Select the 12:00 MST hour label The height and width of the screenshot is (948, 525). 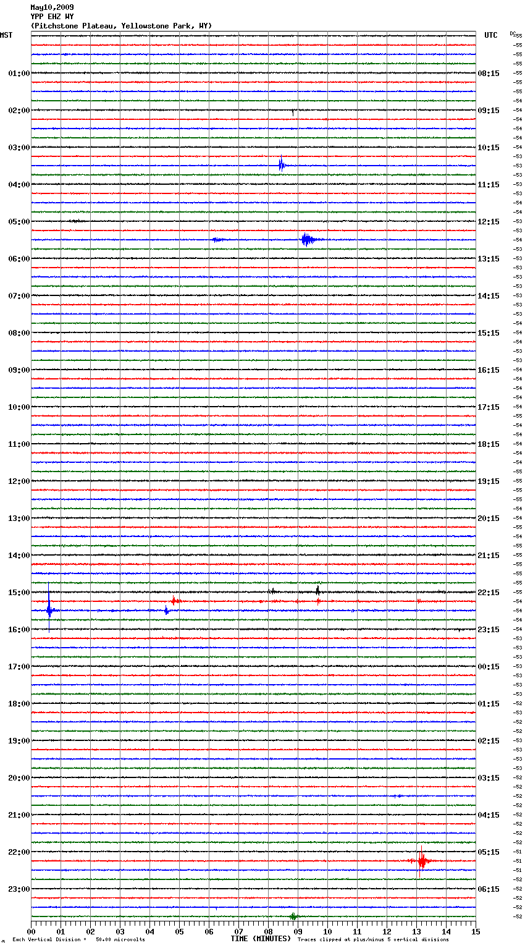click(19, 481)
